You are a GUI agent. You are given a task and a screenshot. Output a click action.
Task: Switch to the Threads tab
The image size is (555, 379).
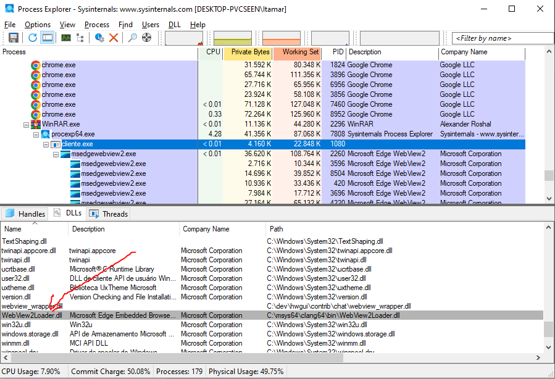click(108, 214)
